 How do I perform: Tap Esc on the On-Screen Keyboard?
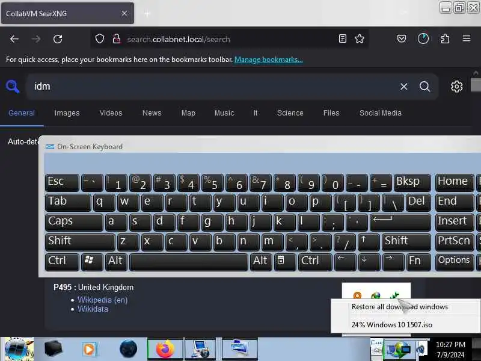[62, 183]
